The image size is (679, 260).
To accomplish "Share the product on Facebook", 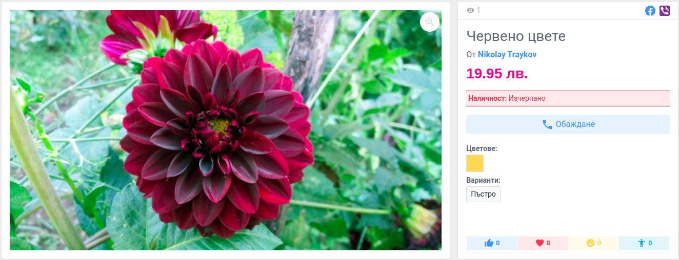I will click(x=650, y=11).
